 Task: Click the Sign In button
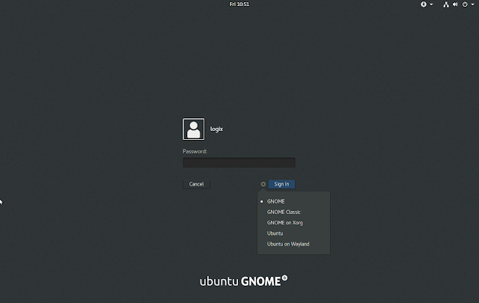(281, 184)
